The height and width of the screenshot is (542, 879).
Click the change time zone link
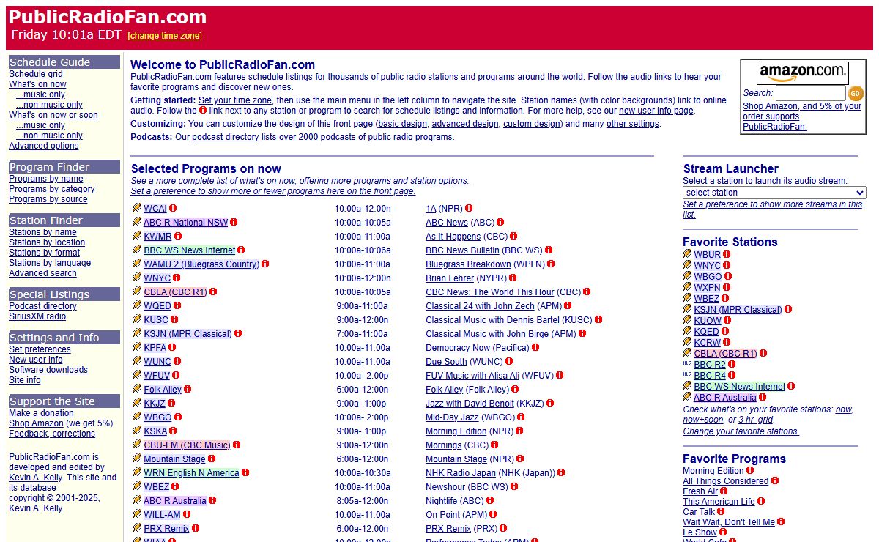click(x=165, y=36)
